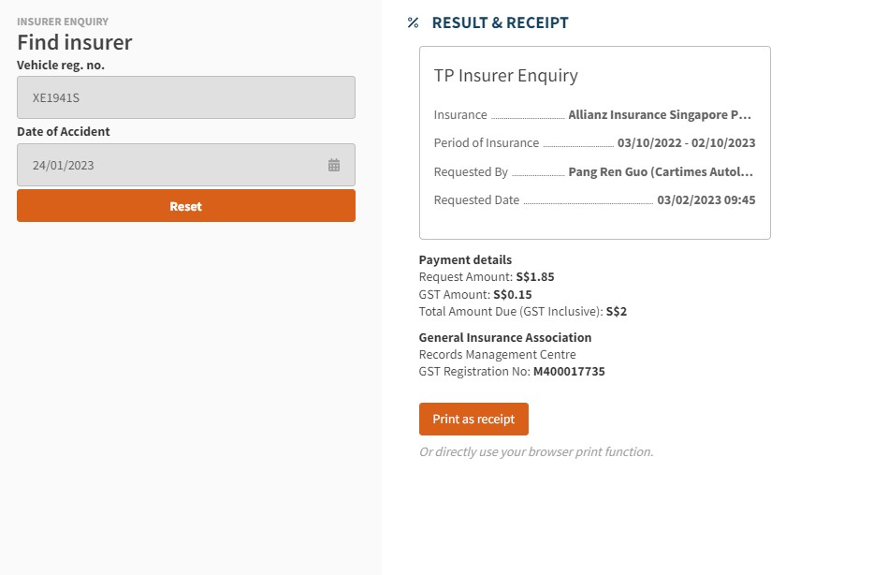Click the General Insurance Association text
This screenshot has width=873, height=575.
click(505, 337)
